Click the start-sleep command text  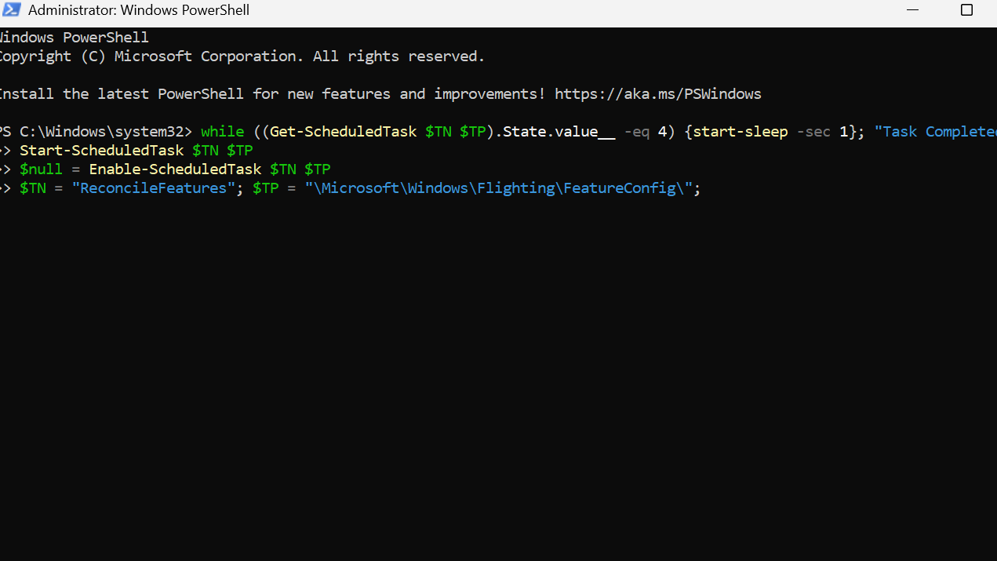point(740,132)
